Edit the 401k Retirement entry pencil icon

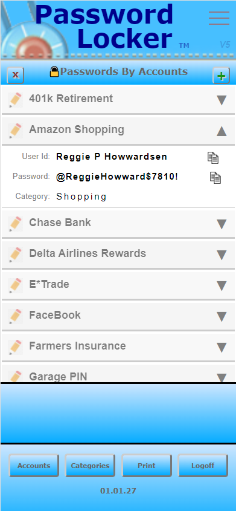[x=15, y=100]
